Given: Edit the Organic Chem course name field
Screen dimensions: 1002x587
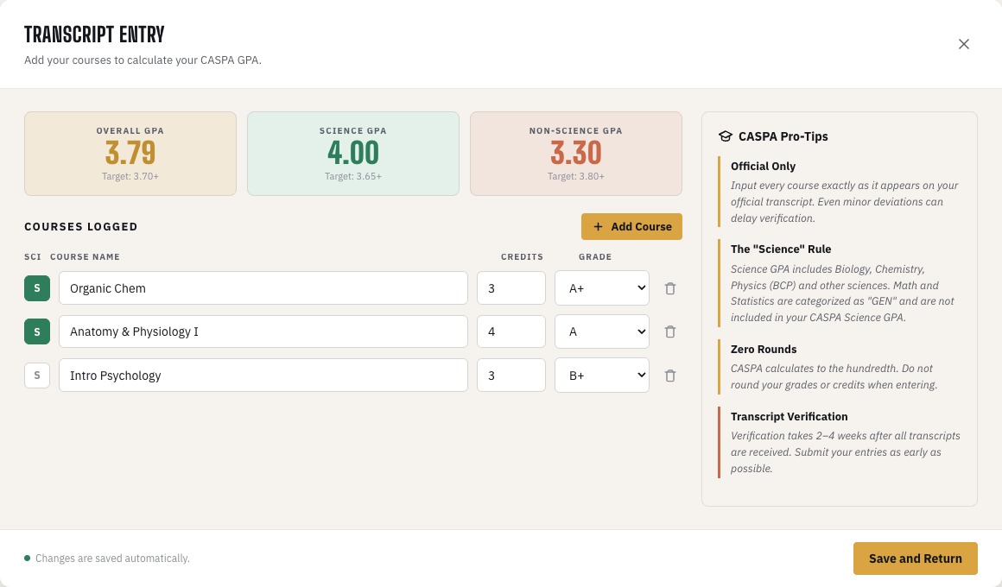Looking at the screenshot, I should coord(263,288).
